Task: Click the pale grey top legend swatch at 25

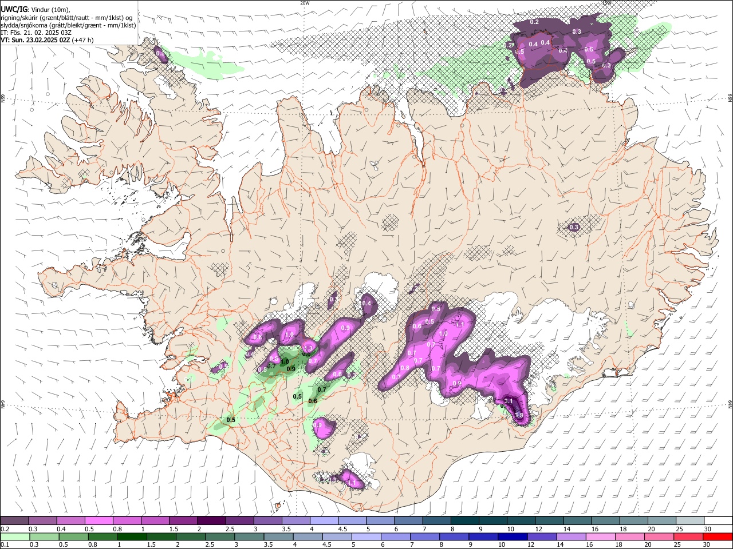Action: [689, 521]
